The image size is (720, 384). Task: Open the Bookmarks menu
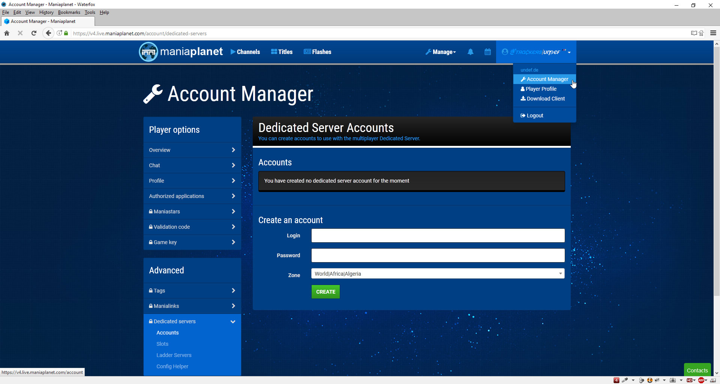pos(69,12)
